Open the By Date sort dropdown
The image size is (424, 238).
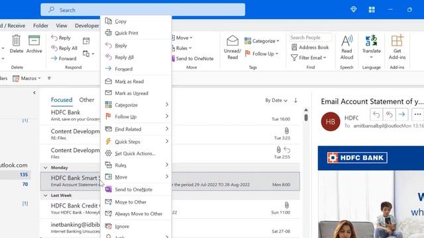pyautogui.click(x=276, y=100)
